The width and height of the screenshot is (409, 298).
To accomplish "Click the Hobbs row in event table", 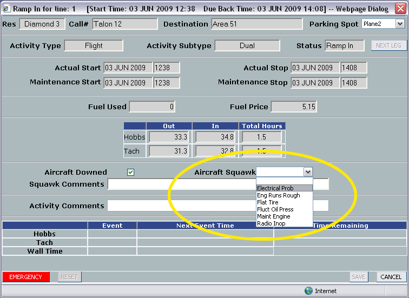I will (205, 234).
